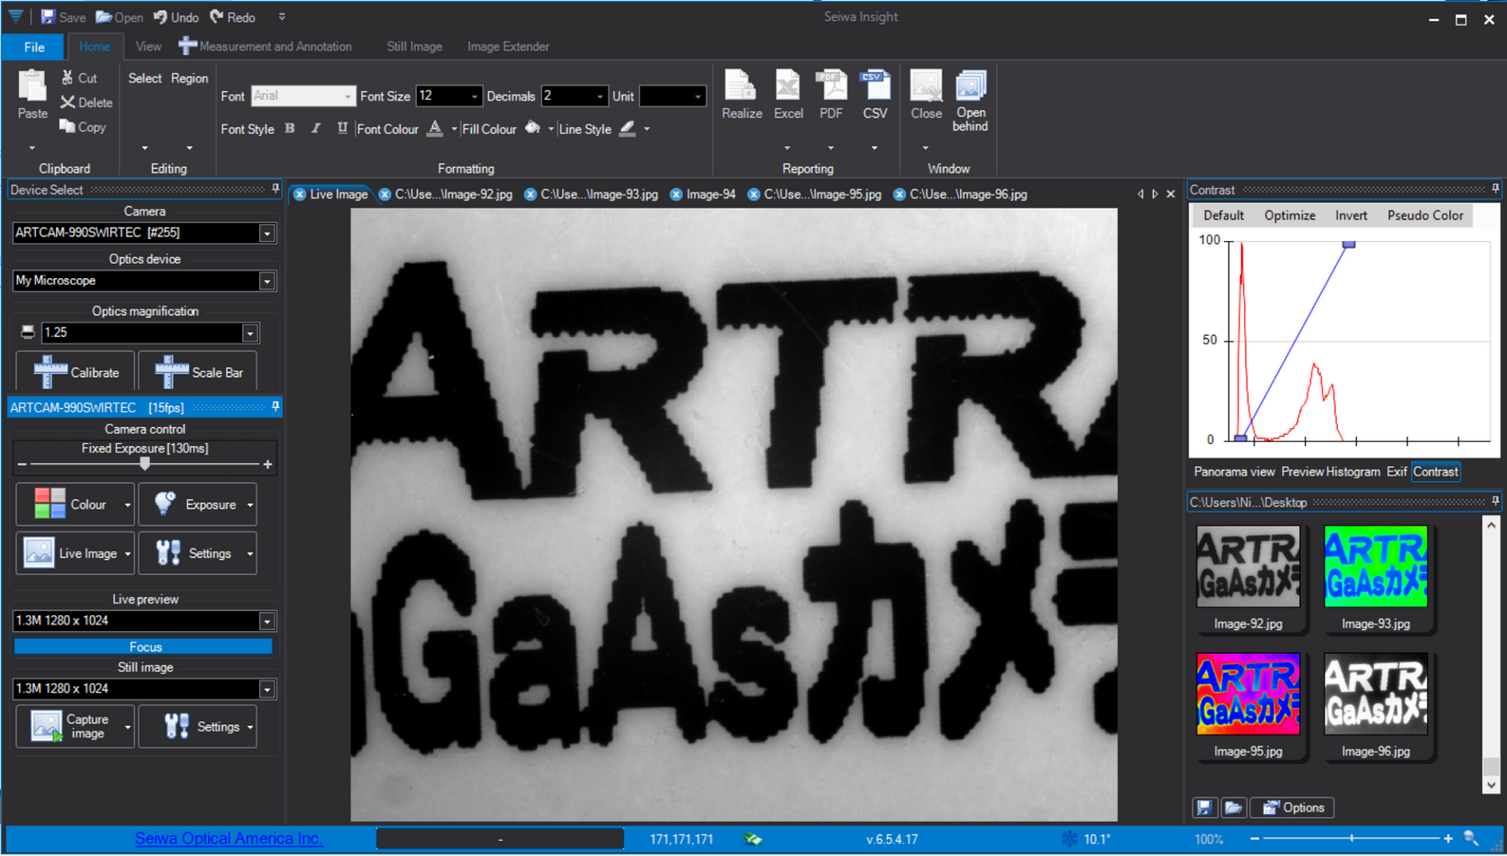This screenshot has width=1507, height=856.
Task: Click the Open behind icon
Action: [970, 85]
